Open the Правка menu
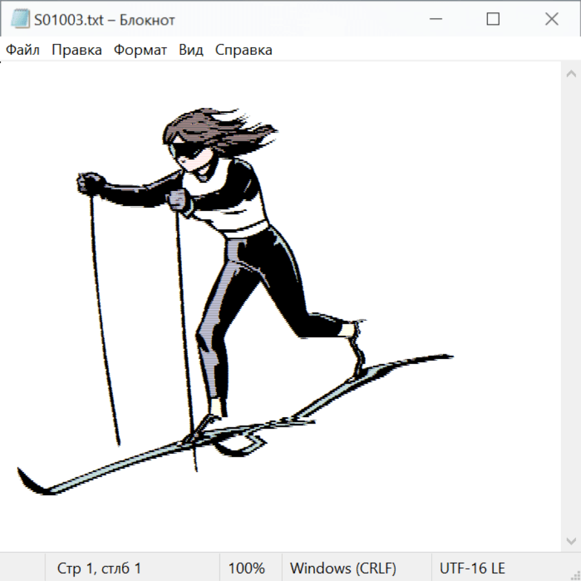Screen dimensions: 581x581 tap(77, 50)
